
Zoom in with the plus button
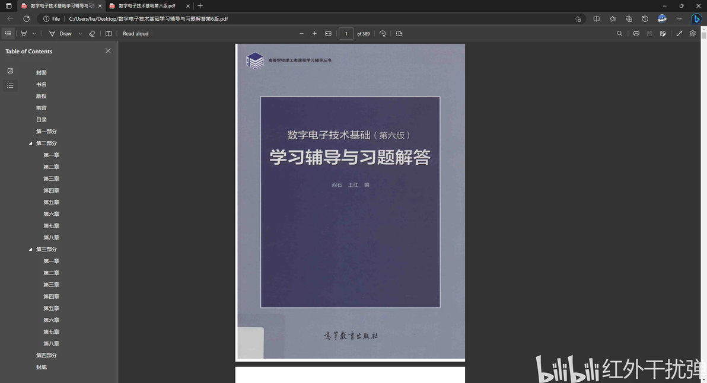[x=315, y=33]
